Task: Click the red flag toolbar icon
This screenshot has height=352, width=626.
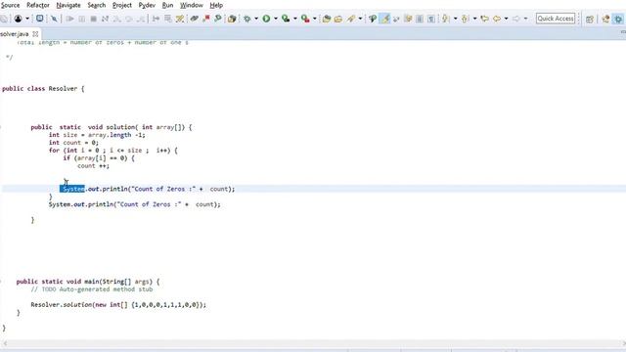Action: pos(206,19)
